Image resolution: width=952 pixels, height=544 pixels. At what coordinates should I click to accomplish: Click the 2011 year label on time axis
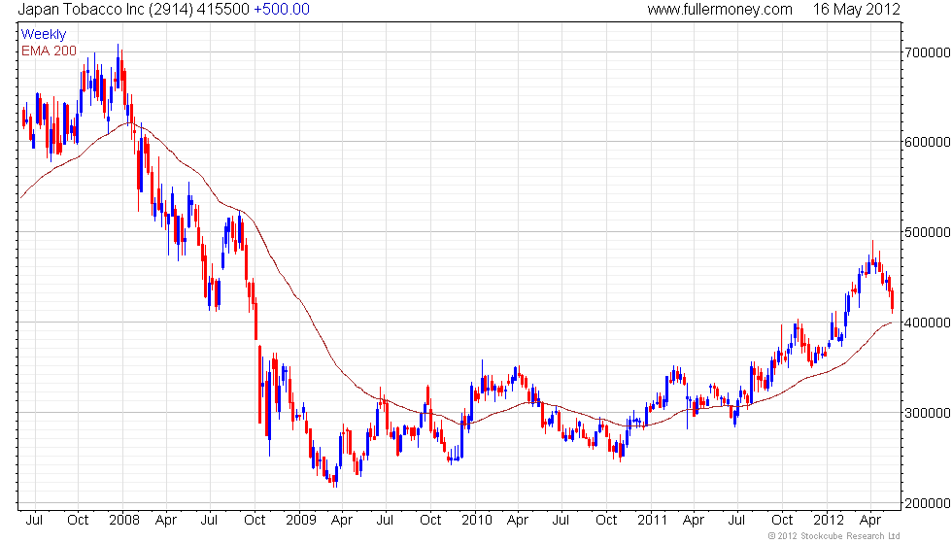point(652,520)
